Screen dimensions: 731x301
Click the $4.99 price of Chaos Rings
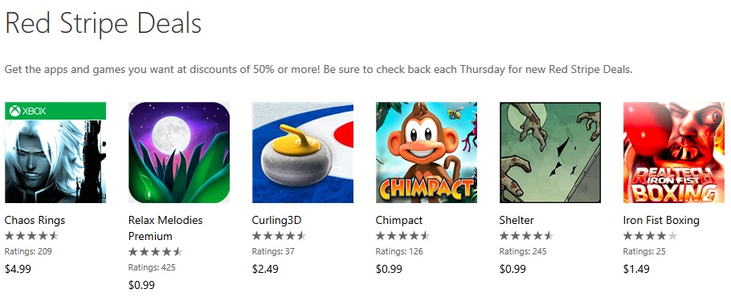tap(18, 270)
